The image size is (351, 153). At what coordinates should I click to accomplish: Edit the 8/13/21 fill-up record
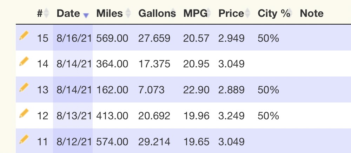[x=24, y=113]
